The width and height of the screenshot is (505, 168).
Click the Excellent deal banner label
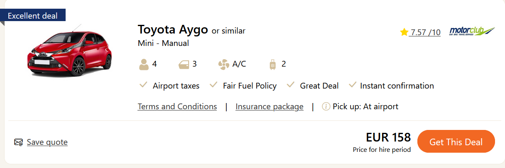33,16
